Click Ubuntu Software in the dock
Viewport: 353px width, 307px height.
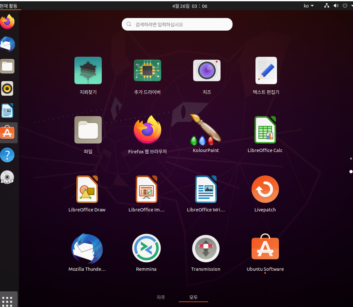(x=7, y=133)
